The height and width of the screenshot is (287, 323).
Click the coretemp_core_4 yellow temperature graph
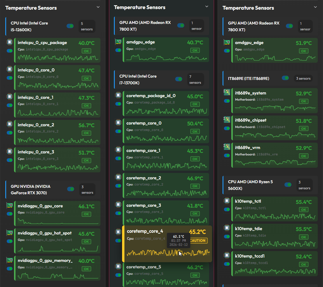pyautogui.click(x=168, y=253)
